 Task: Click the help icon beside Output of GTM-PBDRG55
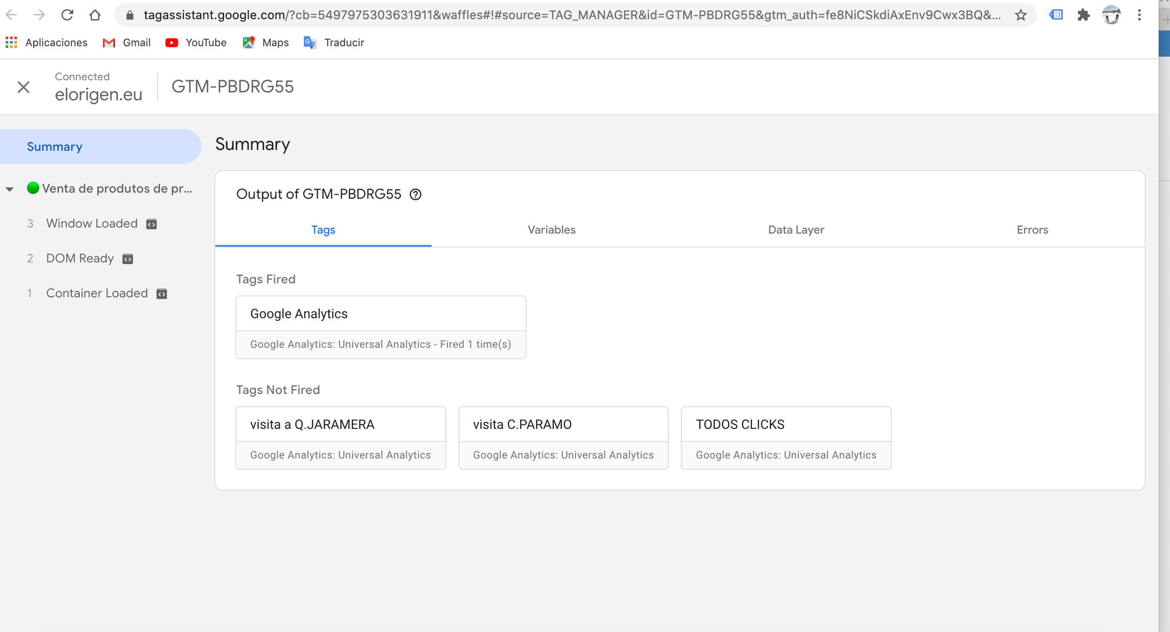pos(415,194)
